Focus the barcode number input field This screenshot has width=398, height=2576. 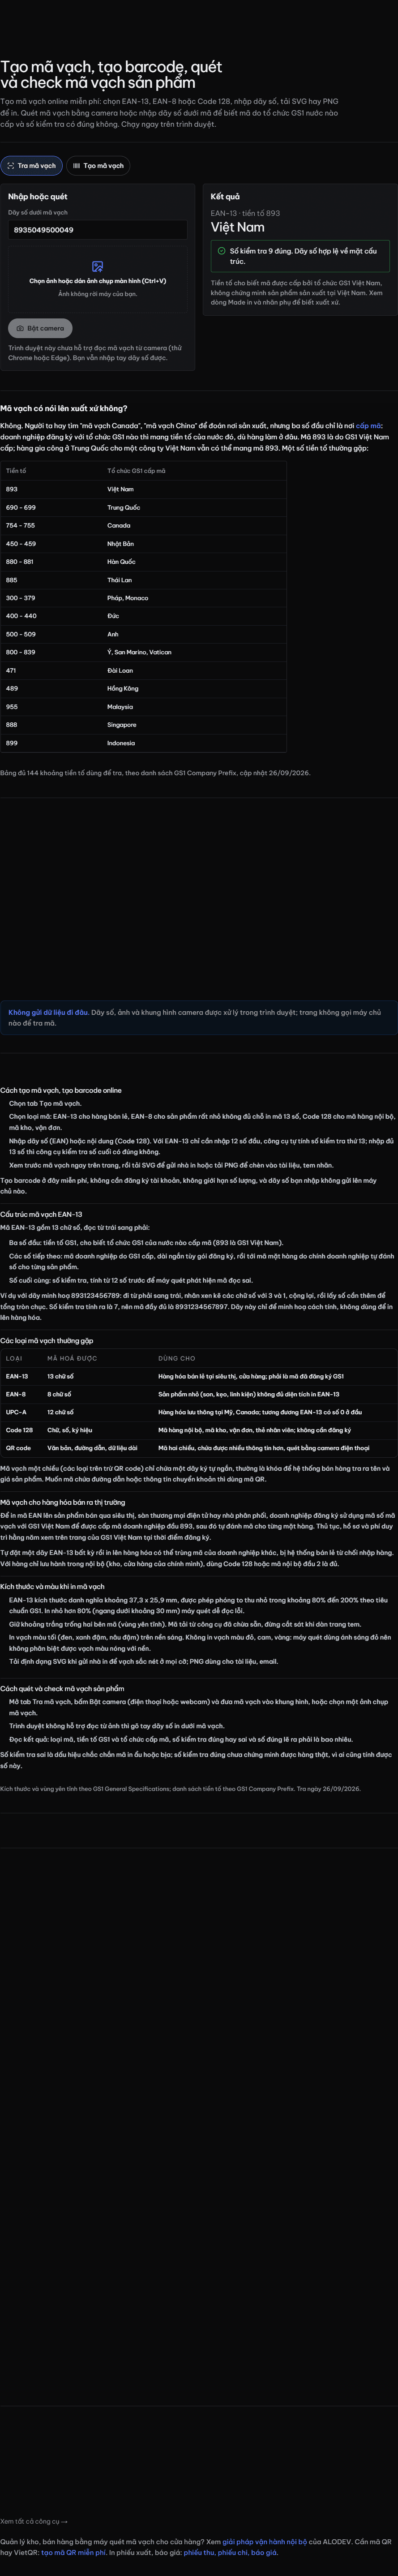click(98, 230)
